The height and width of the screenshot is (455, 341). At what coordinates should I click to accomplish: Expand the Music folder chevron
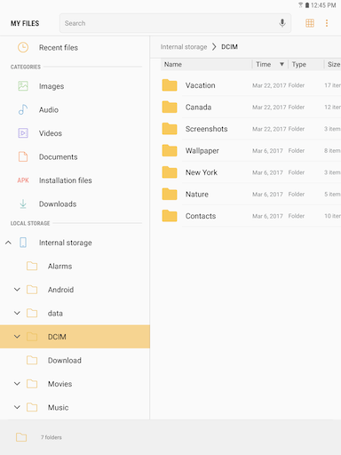coord(17,407)
